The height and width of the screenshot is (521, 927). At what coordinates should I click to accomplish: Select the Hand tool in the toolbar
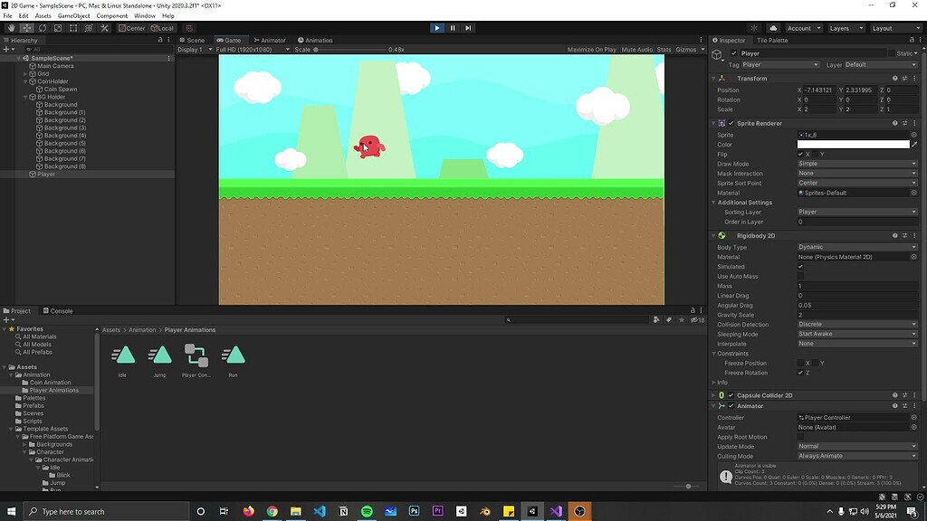11,28
